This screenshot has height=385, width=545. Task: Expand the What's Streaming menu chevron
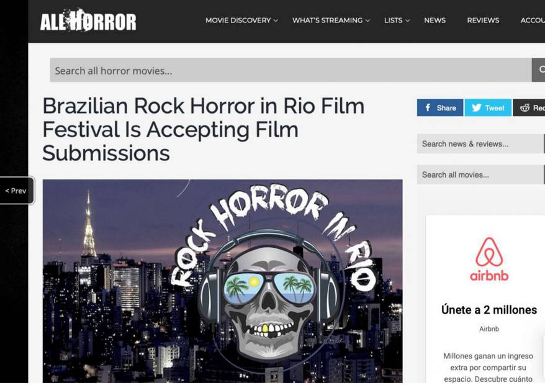[367, 20]
